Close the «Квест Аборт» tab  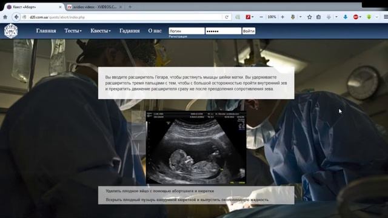pos(60,7)
